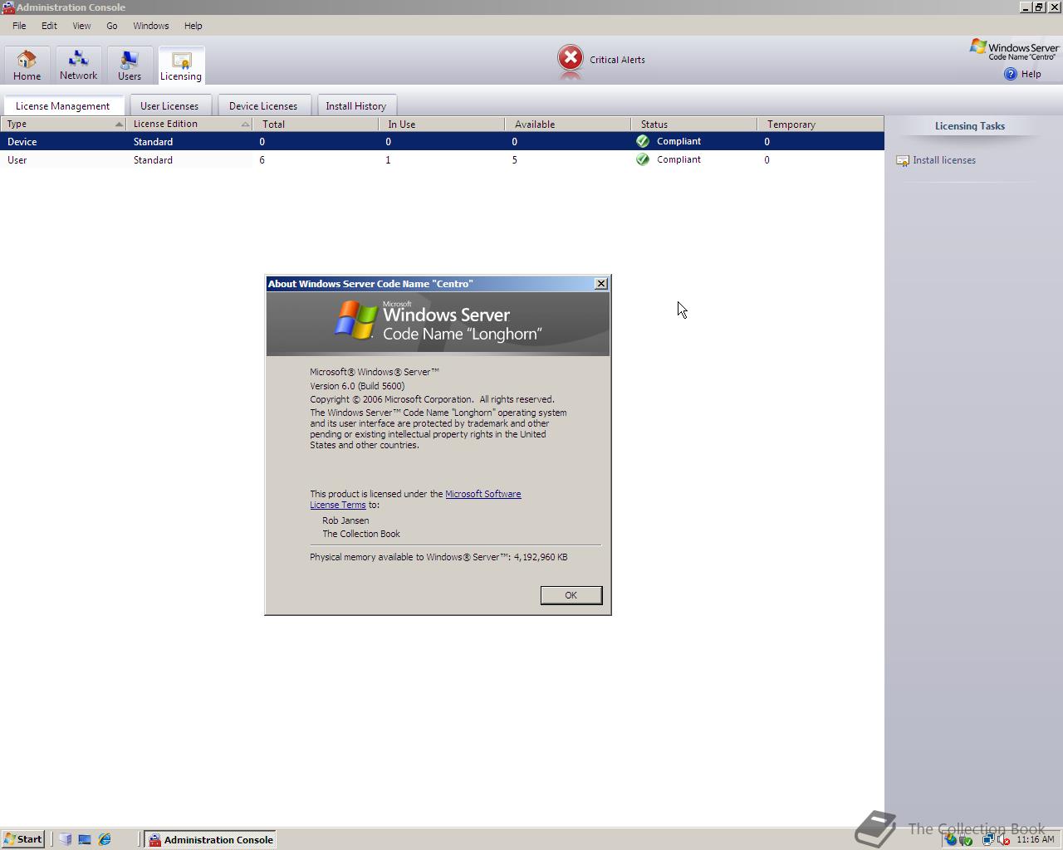The width and height of the screenshot is (1063, 850).
Task: Click the red Critical Alerts icon
Action: [x=571, y=58]
